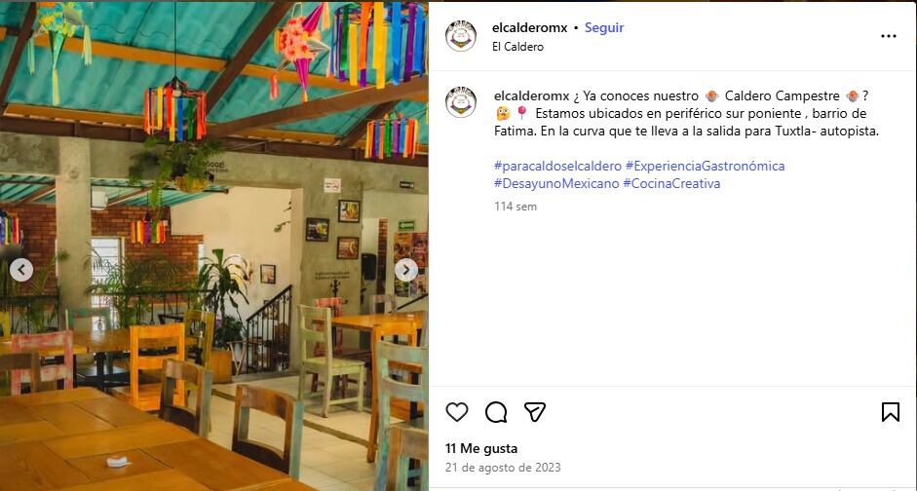The height and width of the screenshot is (491, 917).
Task: Like the post with heart icon
Action: click(457, 412)
